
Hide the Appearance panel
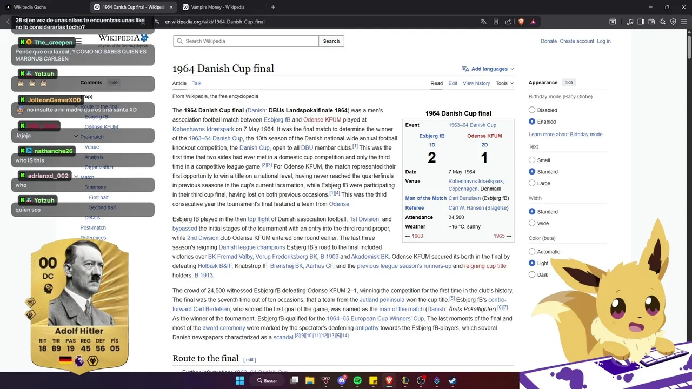(x=569, y=83)
